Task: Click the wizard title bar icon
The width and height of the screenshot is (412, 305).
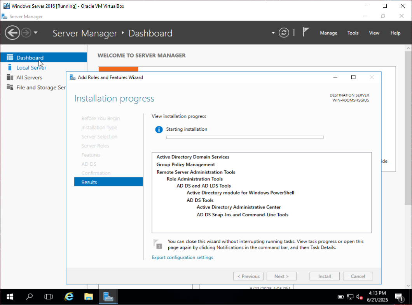Action: [72, 77]
